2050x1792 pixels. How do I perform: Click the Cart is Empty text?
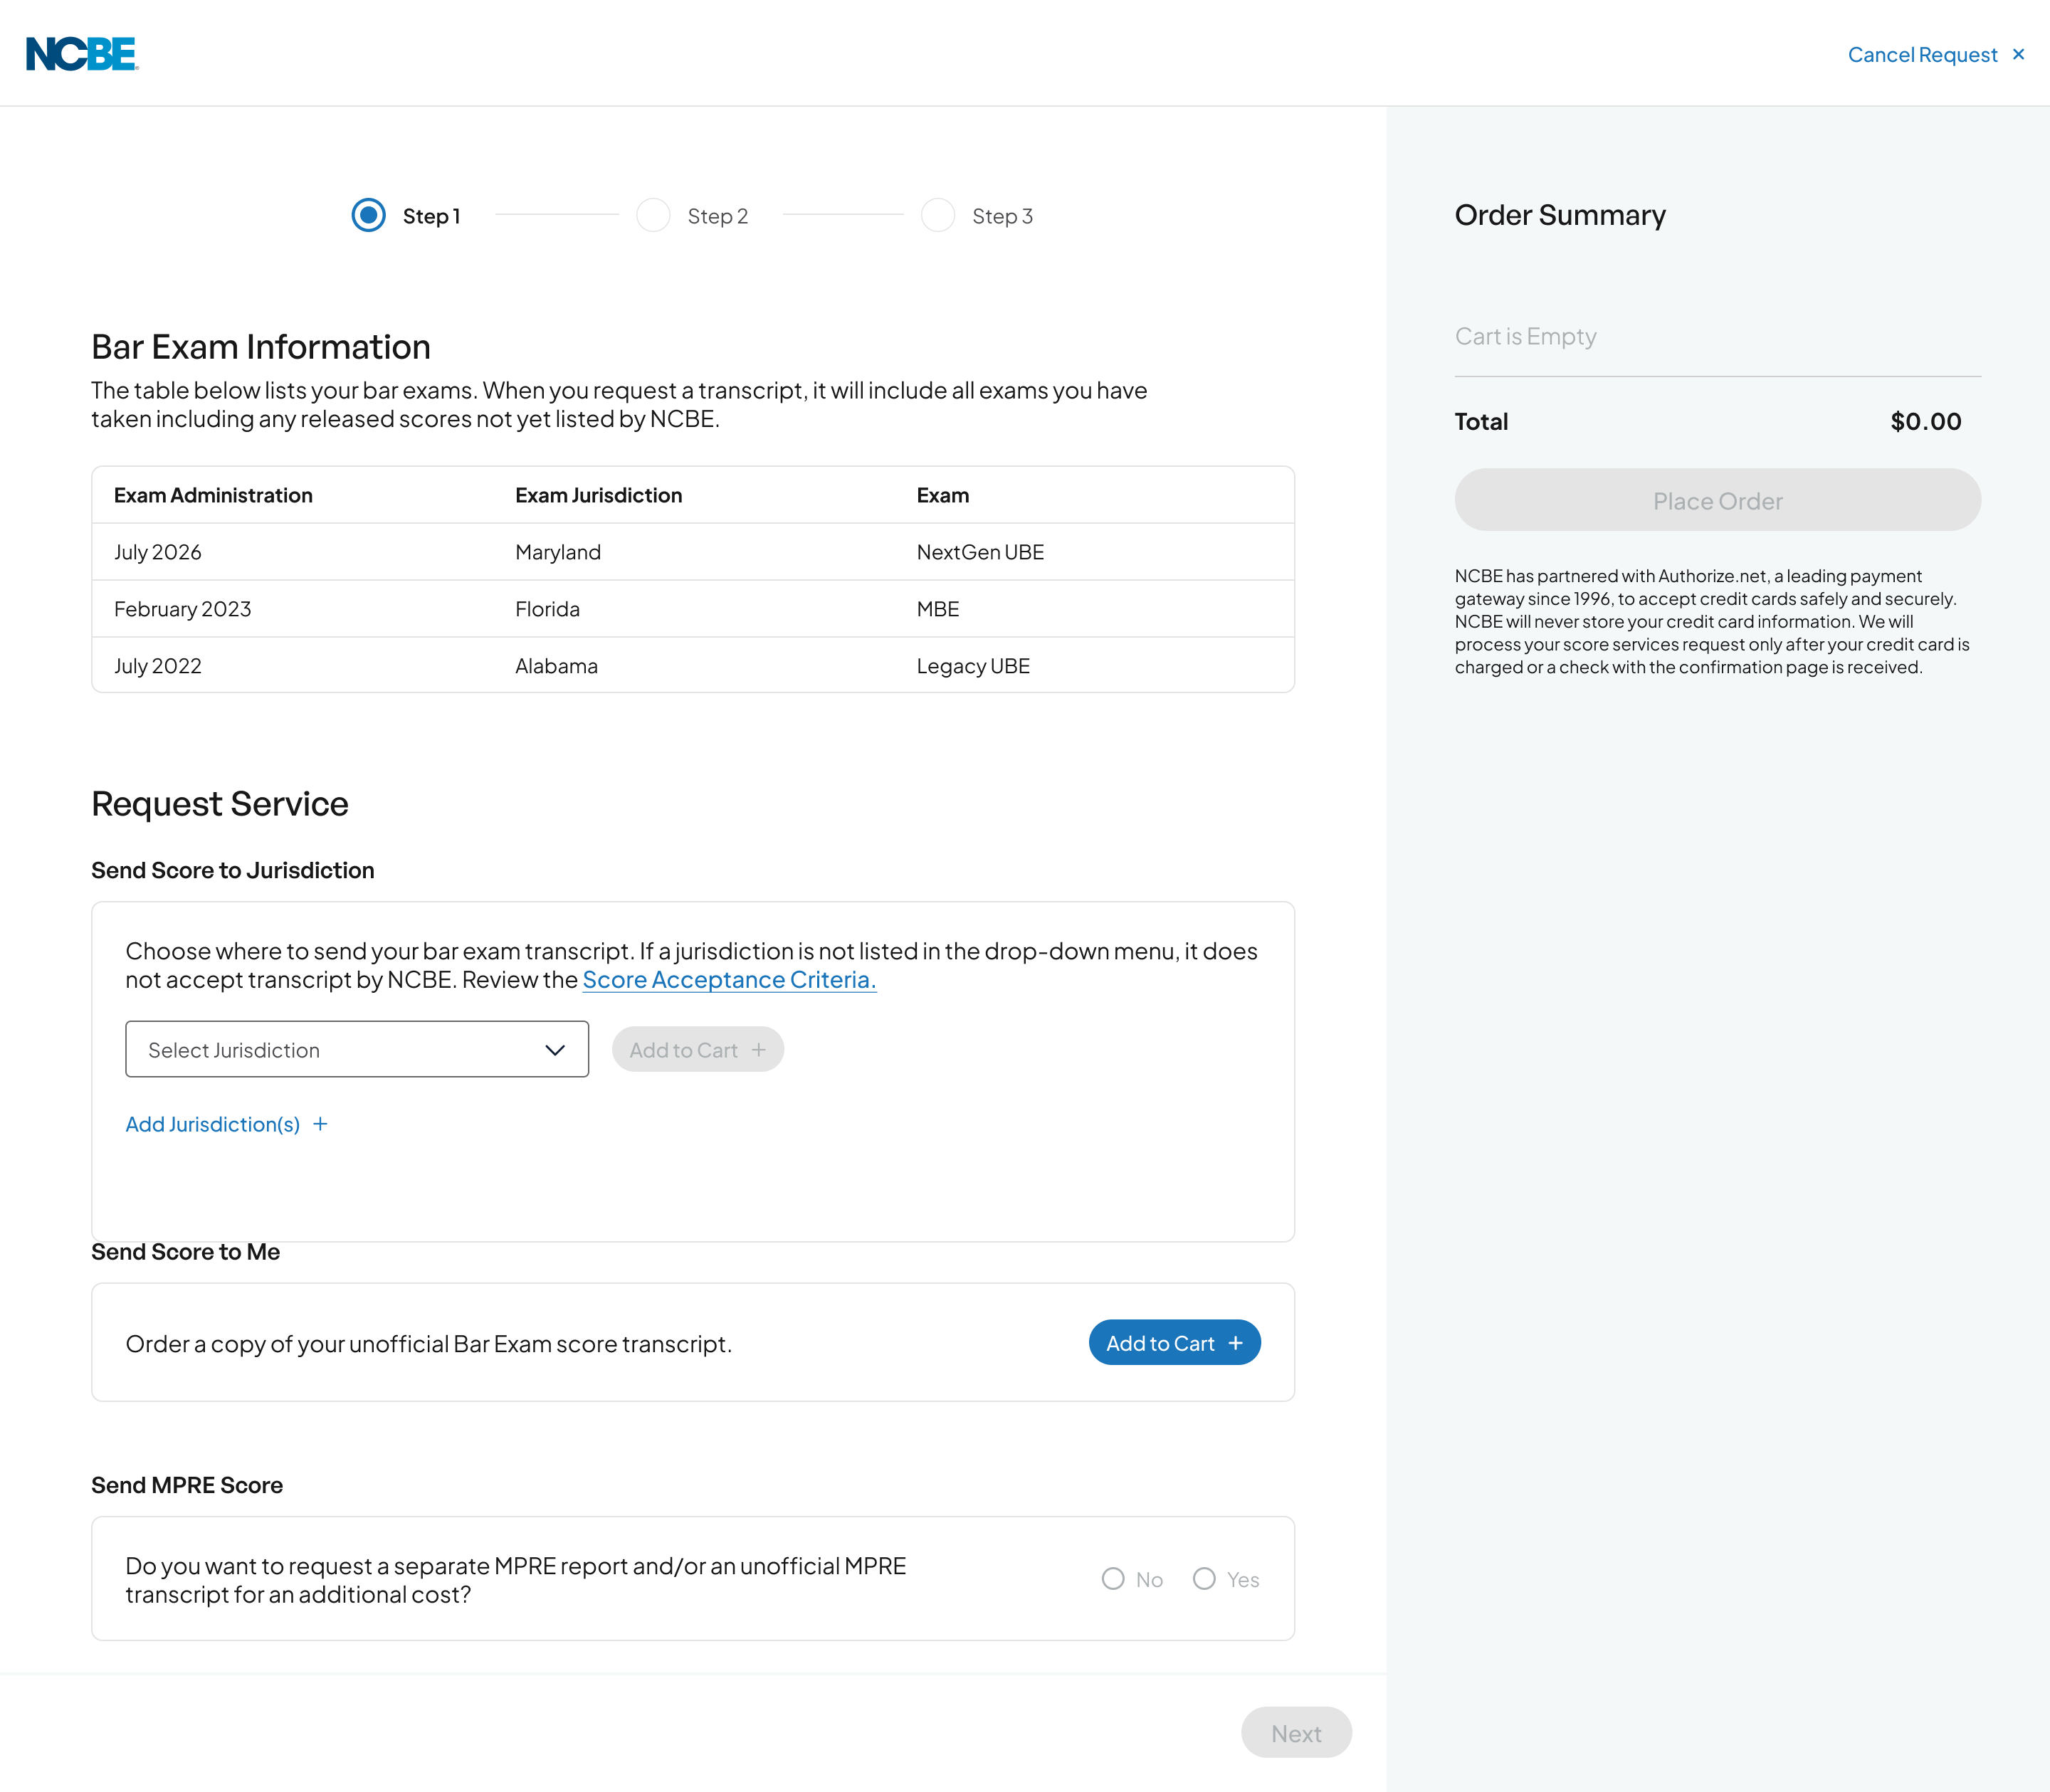(1525, 337)
